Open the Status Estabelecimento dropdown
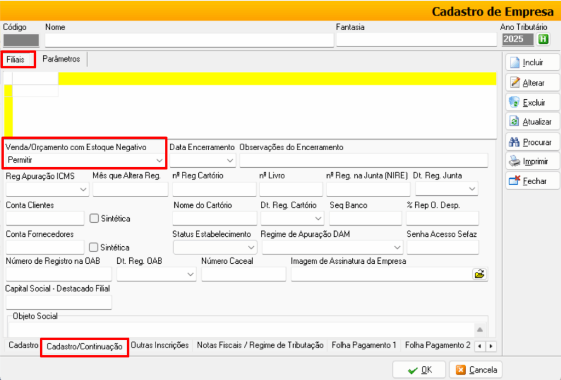561x380 pixels. point(251,247)
